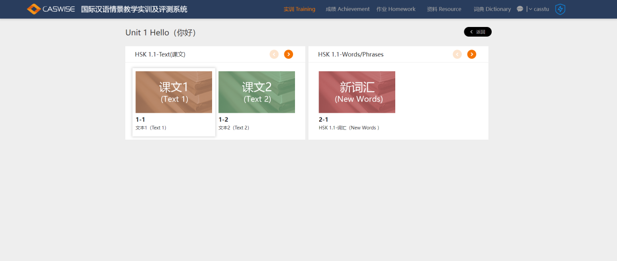Open the green 课文2 (Text 2) thumbnail
The width and height of the screenshot is (617, 261).
click(256, 92)
